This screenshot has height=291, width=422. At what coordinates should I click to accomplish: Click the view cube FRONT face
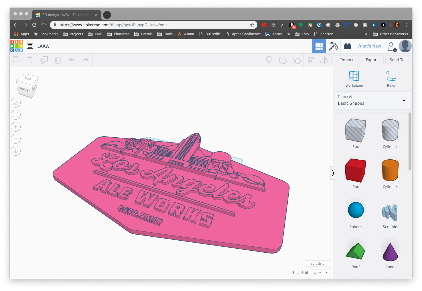pyautogui.click(x=24, y=90)
